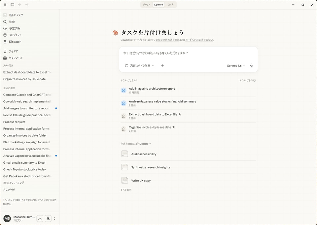Click the plus attachment icon in prompt box

(x=162, y=66)
